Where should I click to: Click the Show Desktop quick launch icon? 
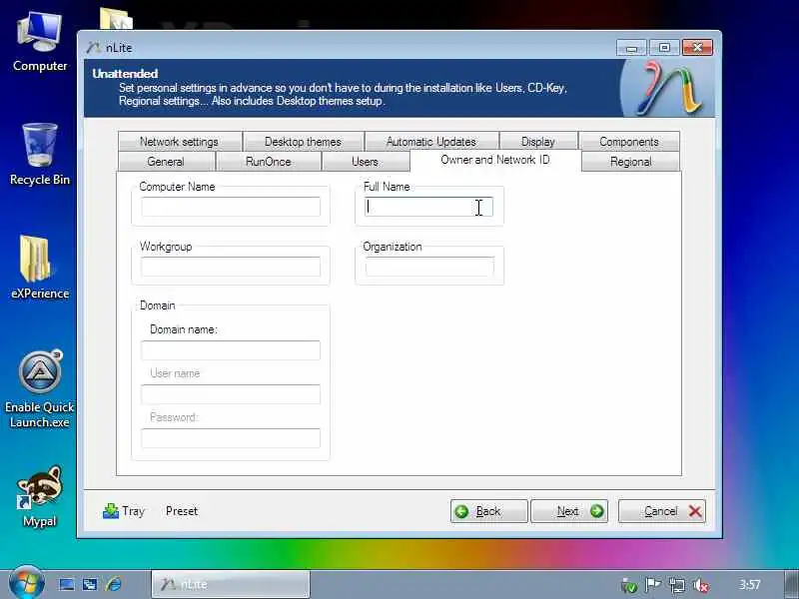(x=66, y=584)
